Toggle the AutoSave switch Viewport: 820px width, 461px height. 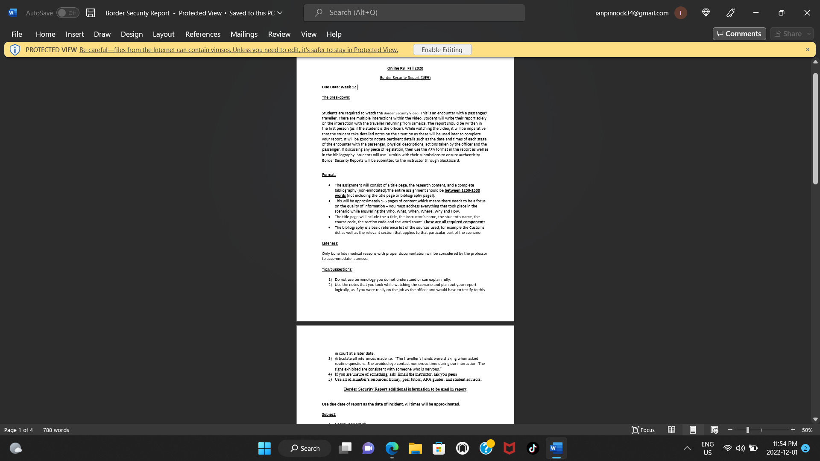point(67,13)
